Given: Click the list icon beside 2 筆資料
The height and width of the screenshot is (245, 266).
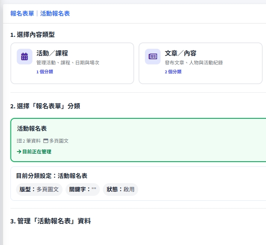Looking at the screenshot, I should [x=19, y=141].
